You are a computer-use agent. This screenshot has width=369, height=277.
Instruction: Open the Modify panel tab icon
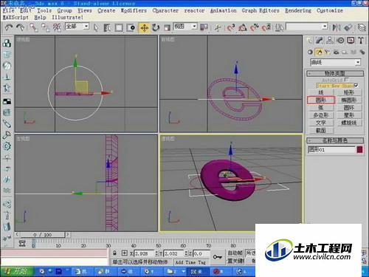(320, 41)
